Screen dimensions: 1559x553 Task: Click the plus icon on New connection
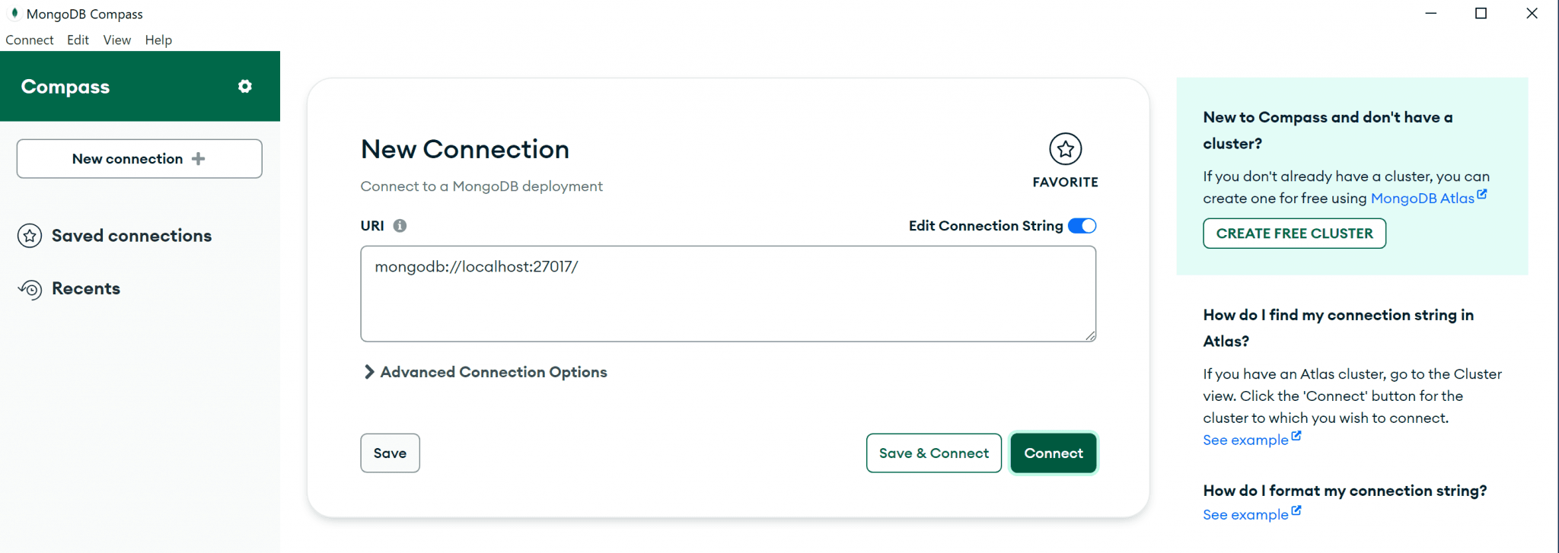click(x=199, y=159)
